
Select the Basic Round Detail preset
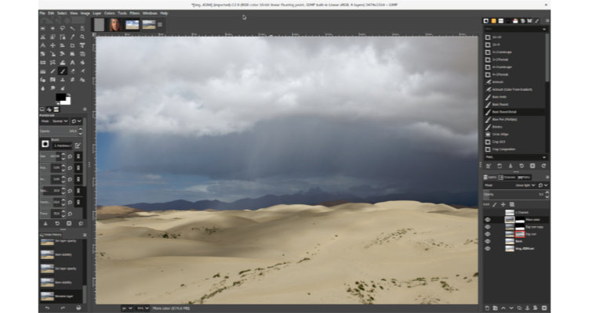point(514,112)
